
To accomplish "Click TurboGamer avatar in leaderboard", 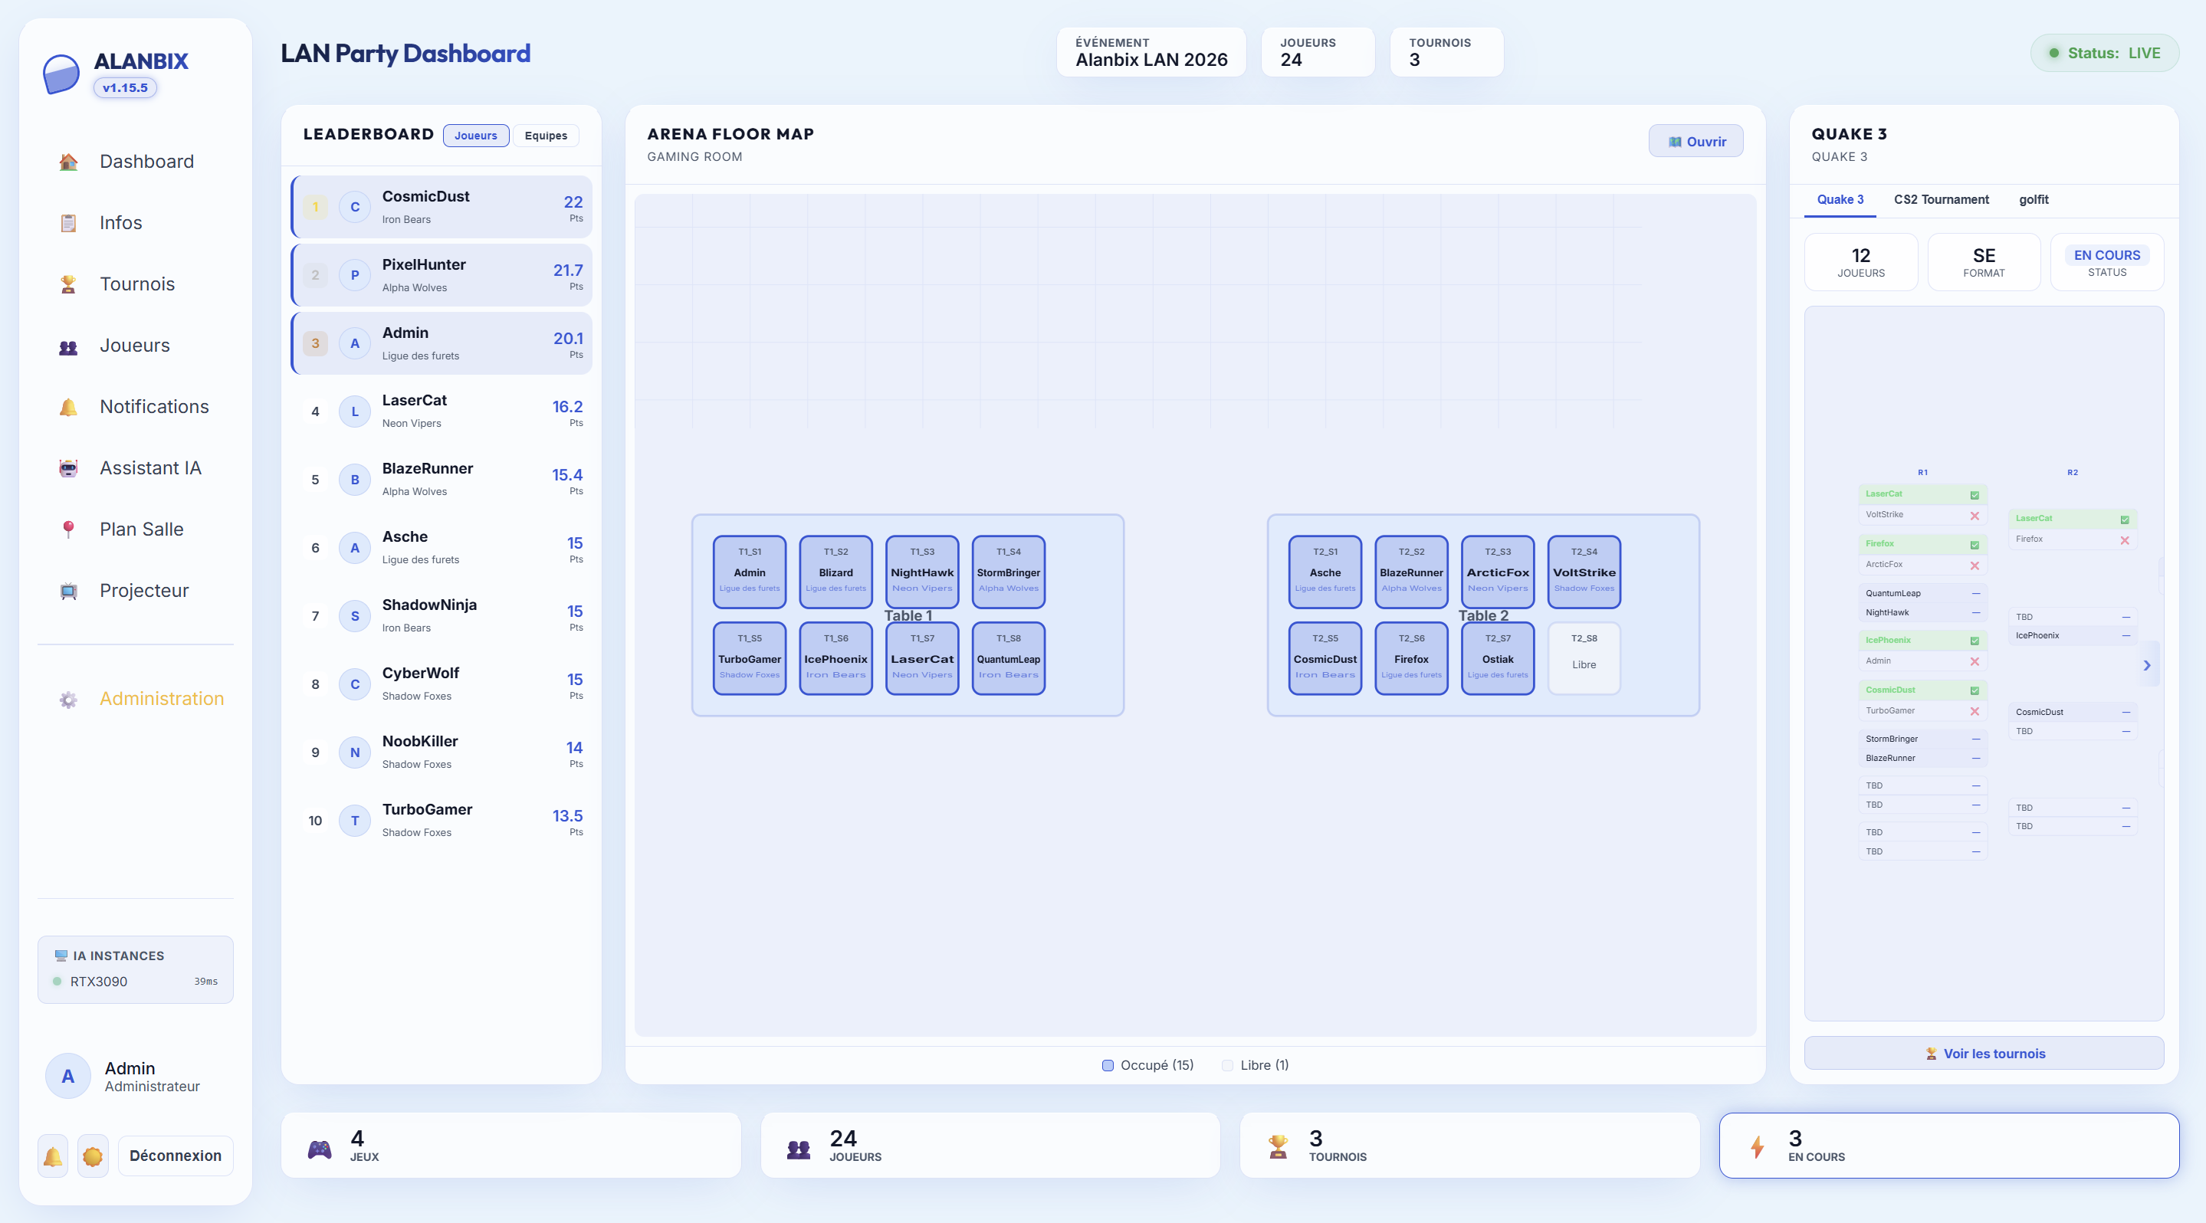I will 355,821.
